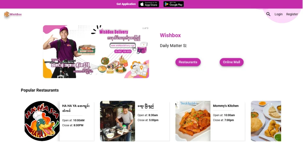This screenshot has width=303, height=142.
Task: Open the search magnifier icon
Action: [x=268, y=14]
